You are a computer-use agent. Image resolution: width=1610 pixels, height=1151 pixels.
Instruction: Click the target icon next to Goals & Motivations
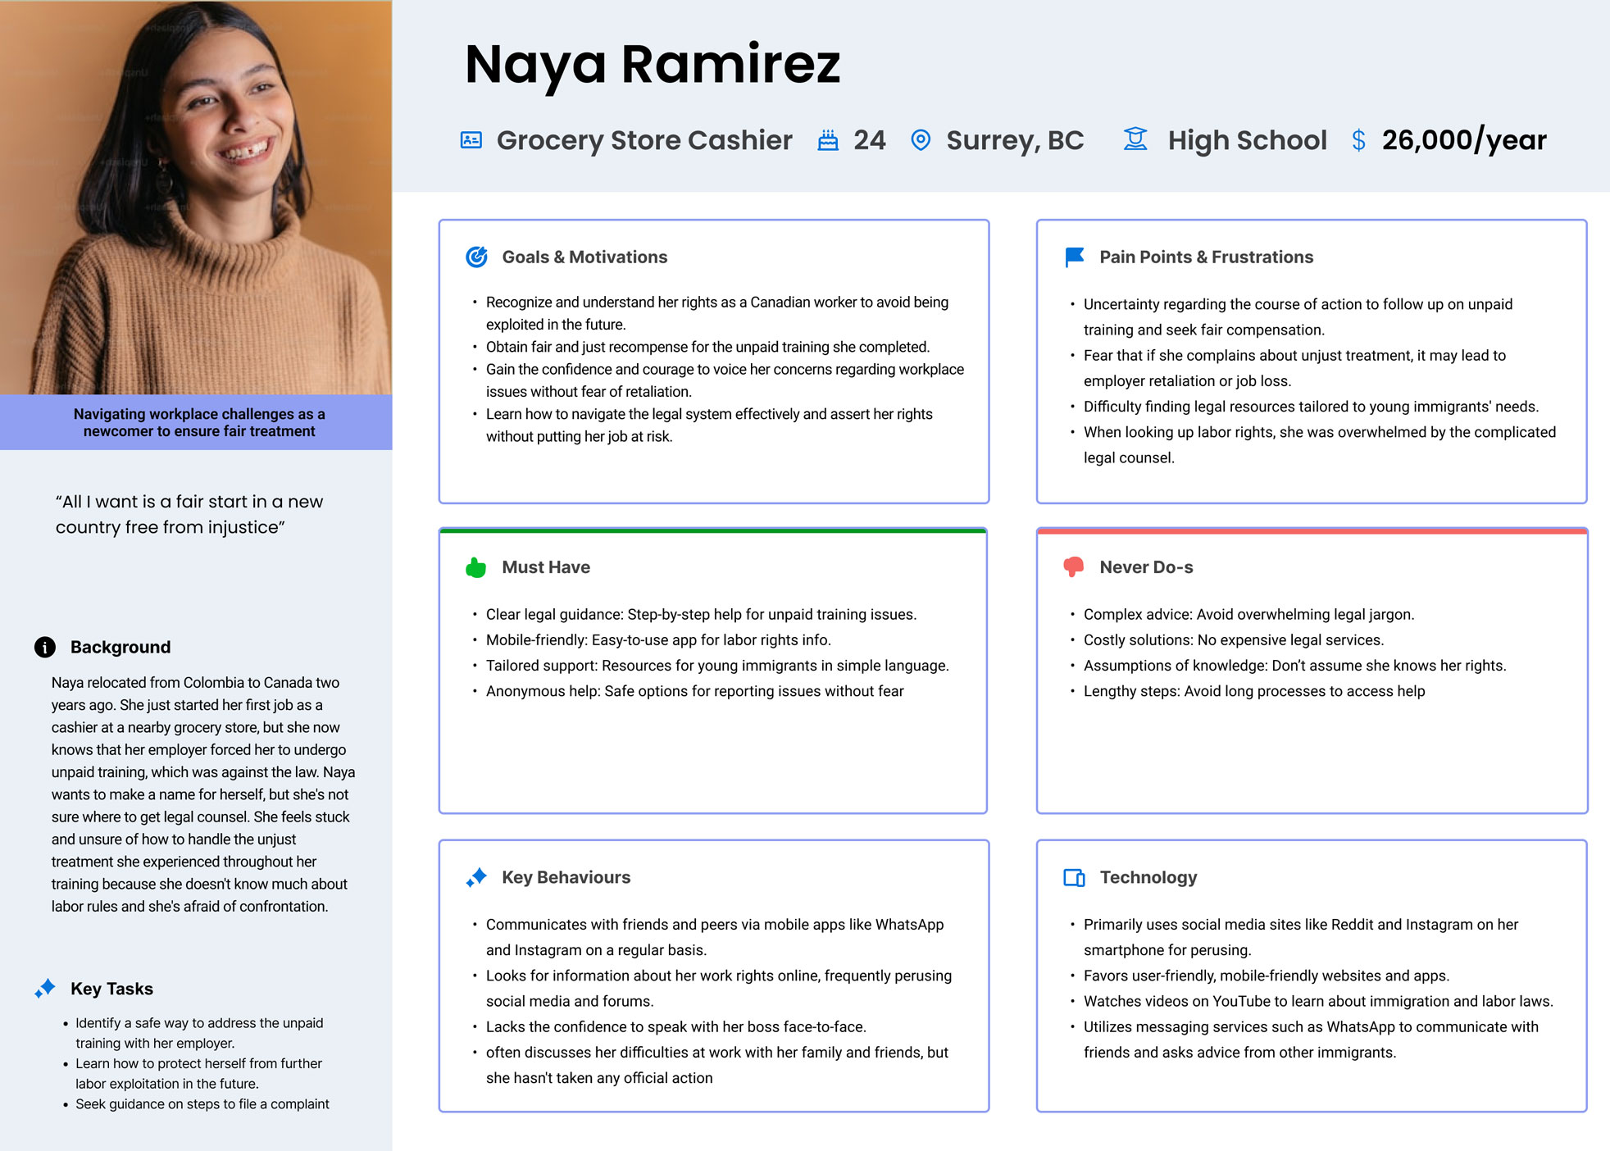coord(476,257)
